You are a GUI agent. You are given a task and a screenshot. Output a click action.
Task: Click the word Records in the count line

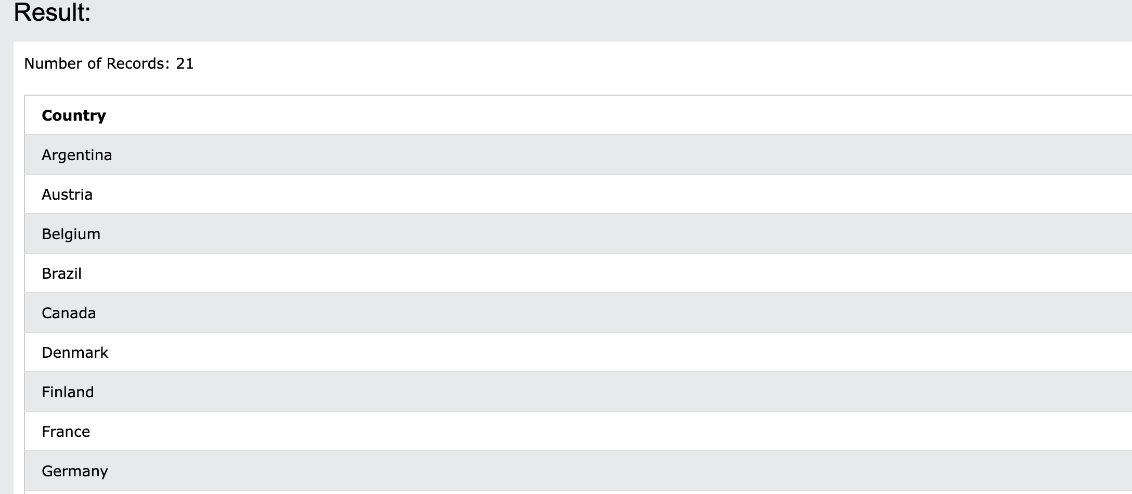135,63
